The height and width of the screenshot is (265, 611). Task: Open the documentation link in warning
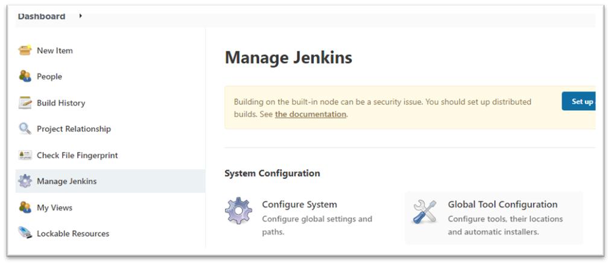(311, 114)
